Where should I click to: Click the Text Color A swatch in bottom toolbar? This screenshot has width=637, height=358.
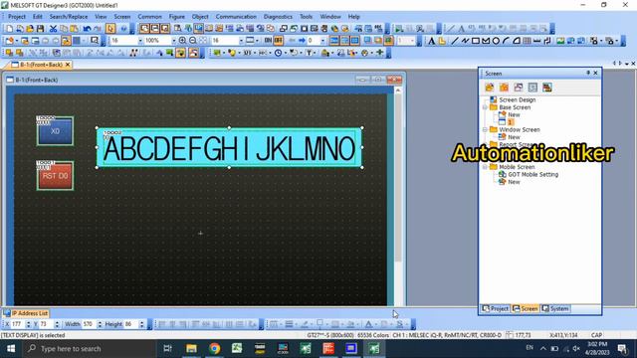368,324
